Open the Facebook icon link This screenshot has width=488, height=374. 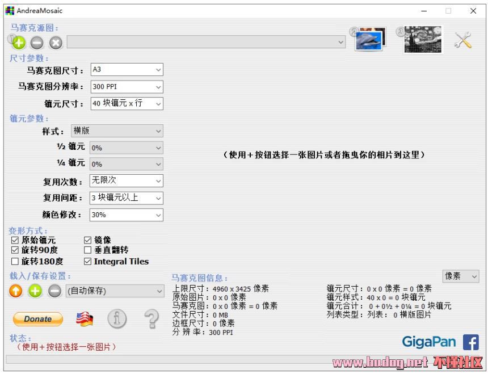(470, 342)
